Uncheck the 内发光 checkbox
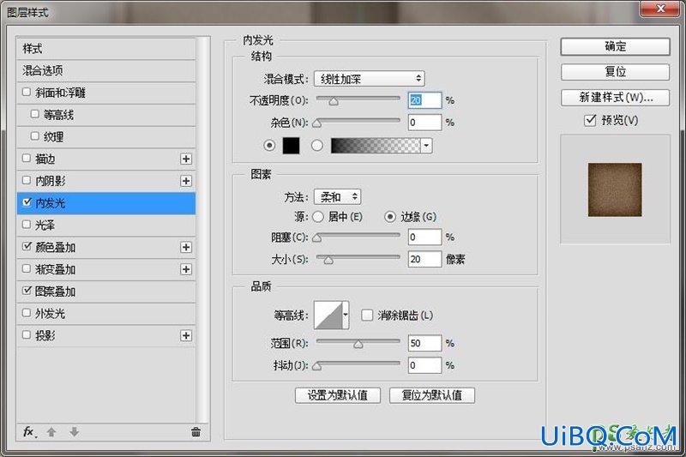This screenshot has width=686, height=457. tap(27, 202)
